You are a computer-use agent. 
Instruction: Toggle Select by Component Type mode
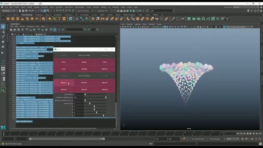(x=48, y=11)
